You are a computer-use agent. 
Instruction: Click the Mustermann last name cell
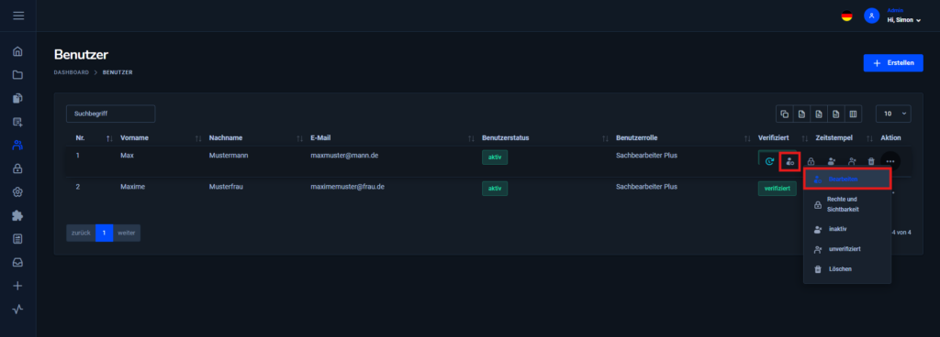tap(229, 156)
